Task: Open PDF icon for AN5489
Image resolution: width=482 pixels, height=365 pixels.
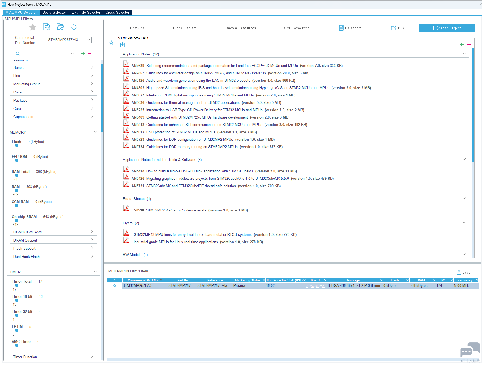Action: point(126,116)
